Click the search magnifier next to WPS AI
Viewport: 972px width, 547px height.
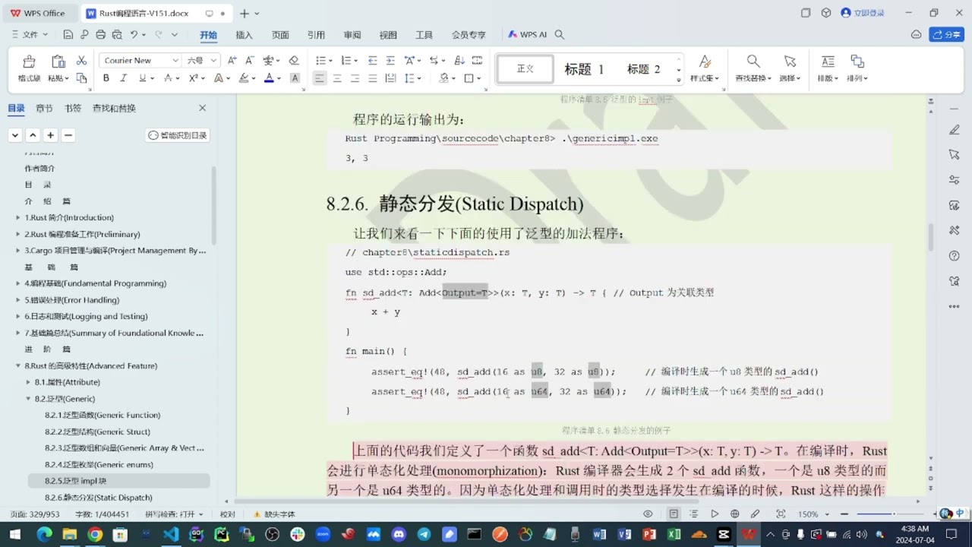(x=560, y=35)
